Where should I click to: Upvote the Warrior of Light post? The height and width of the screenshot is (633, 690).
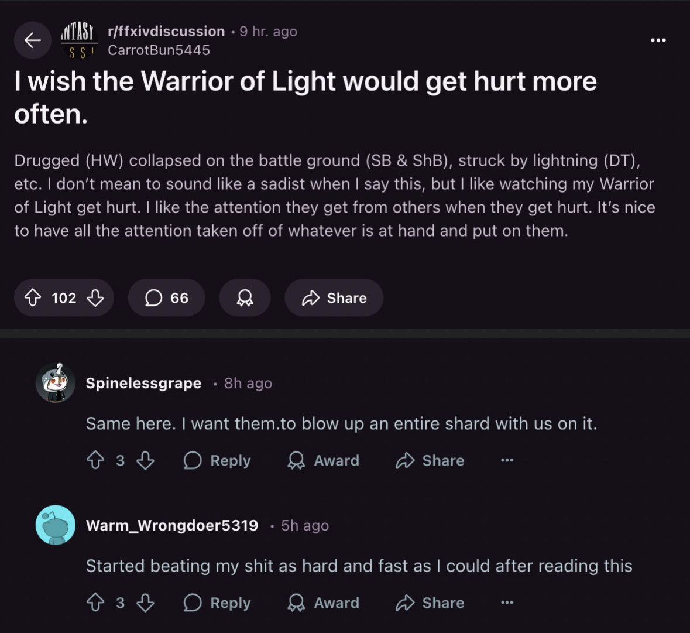tap(33, 298)
